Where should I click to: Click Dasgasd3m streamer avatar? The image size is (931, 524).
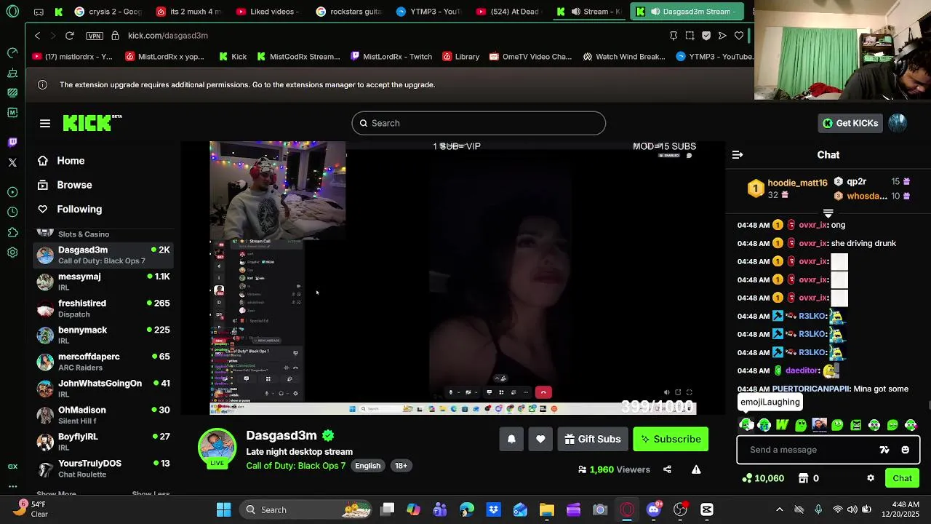point(217,448)
